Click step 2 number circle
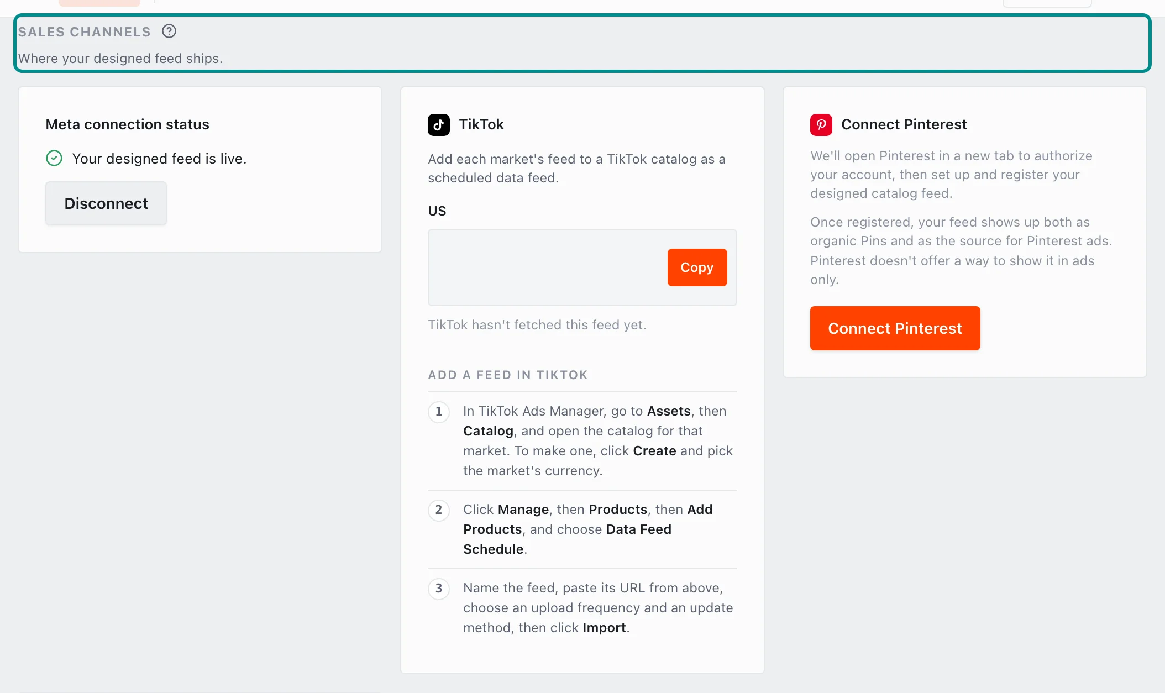Viewport: 1165px width, 693px height. [439, 510]
